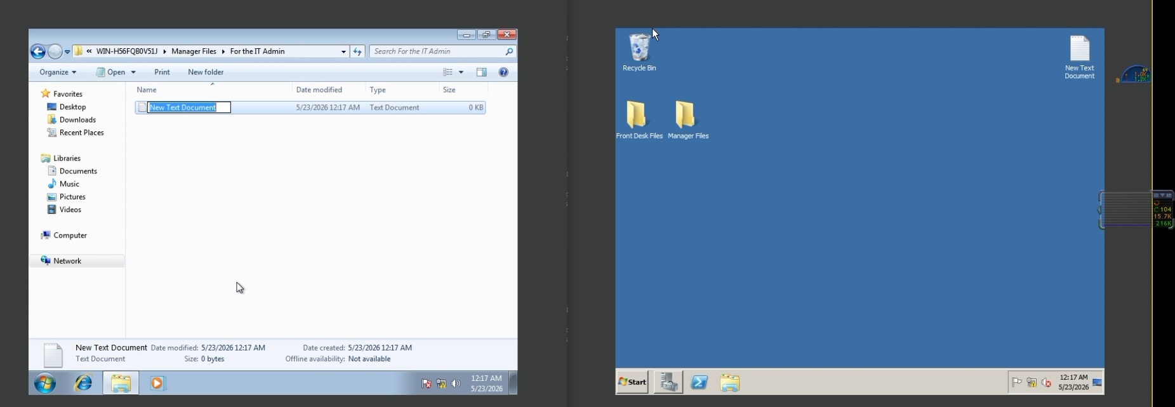The height and width of the screenshot is (407, 1175).
Task: Click muted volume icon in server tray
Action: pyautogui.click(x=1046, y=382)
